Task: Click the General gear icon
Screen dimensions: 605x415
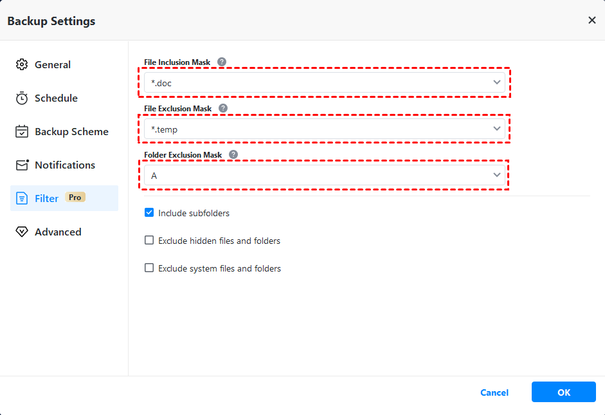Action: pos(22,64)
